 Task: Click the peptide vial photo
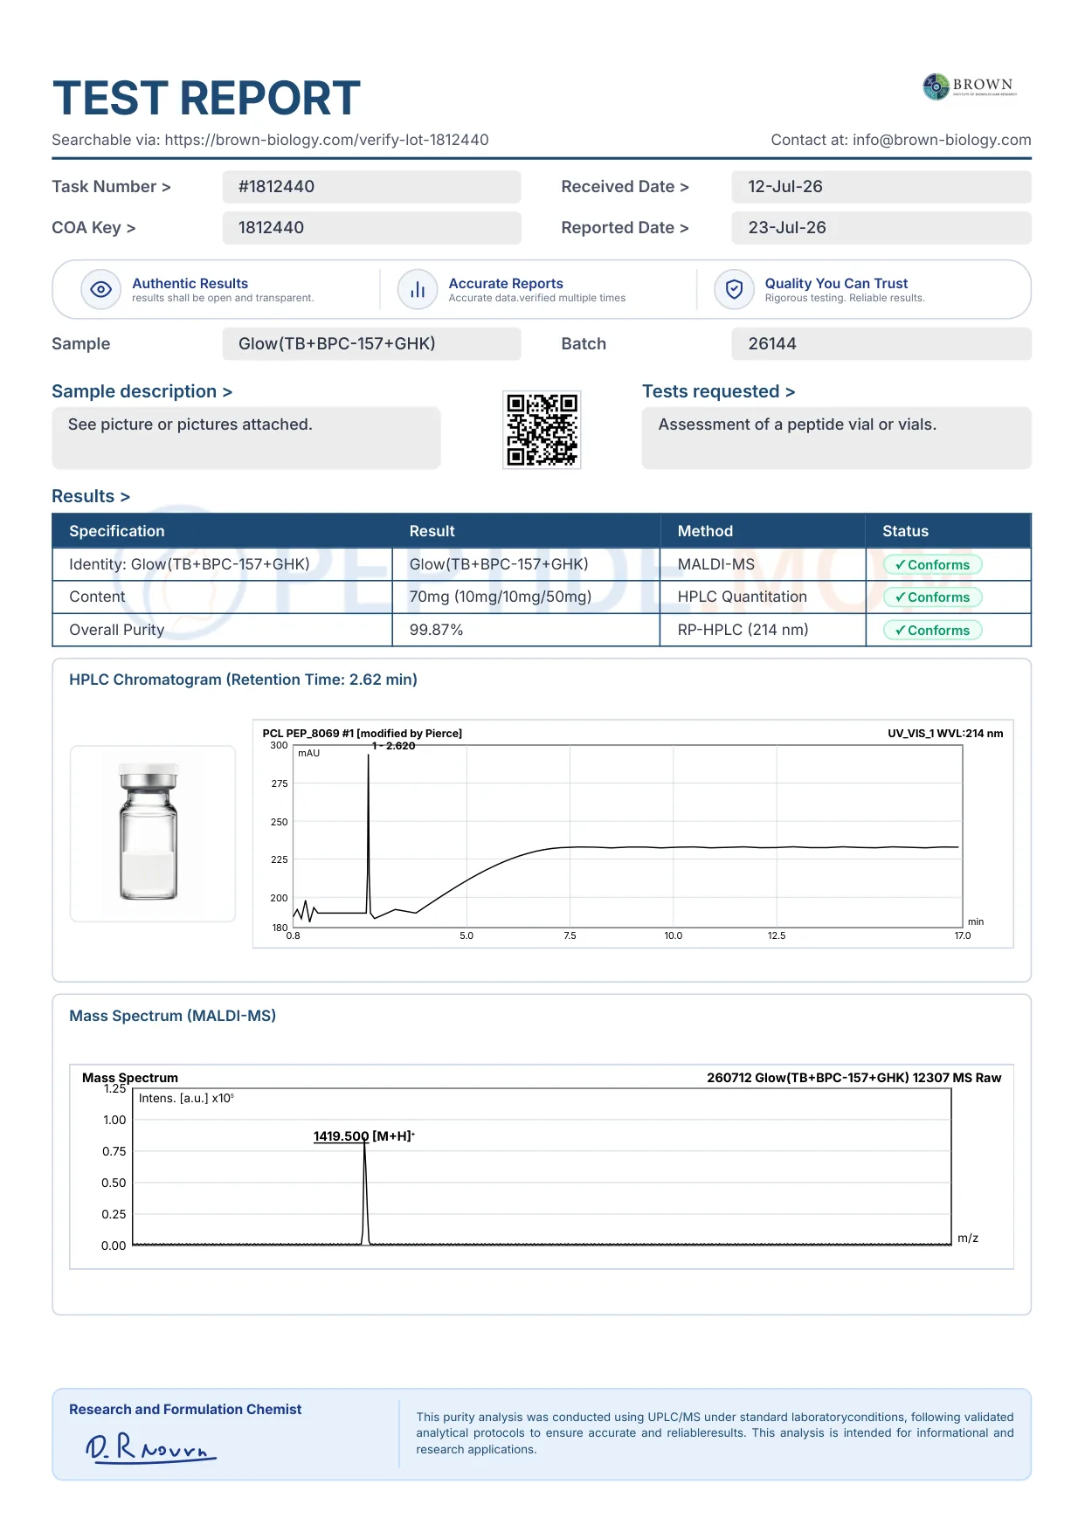point(153,833)
